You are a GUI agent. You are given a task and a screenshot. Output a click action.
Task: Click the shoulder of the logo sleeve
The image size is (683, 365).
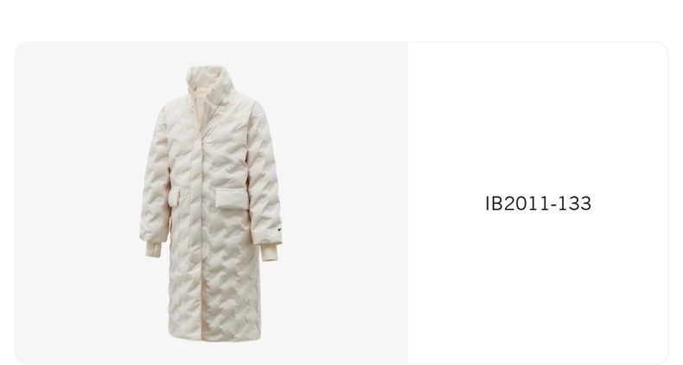(x=254, y=110)
